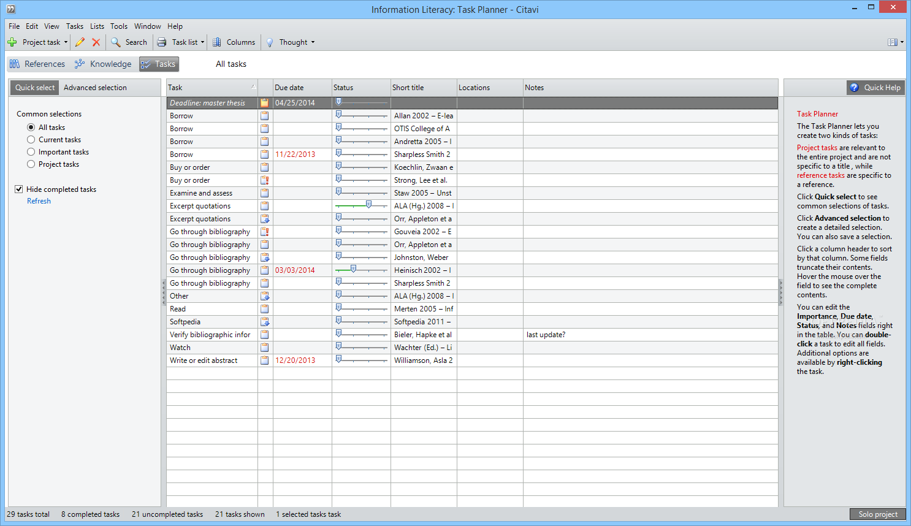Click the exclamation icon for Buy or order Strong, Lee
This screenshot has height=526, width=911.
pos(265,180)
